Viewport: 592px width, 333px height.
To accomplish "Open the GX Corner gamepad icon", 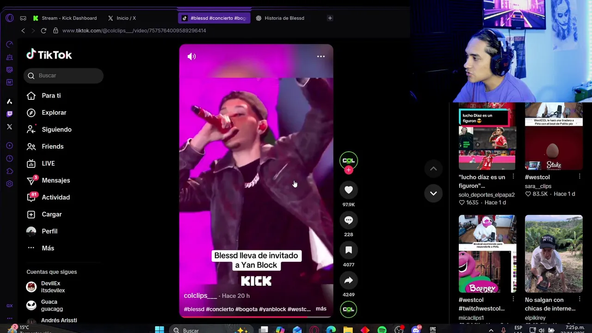I will (x=23, y=18).
